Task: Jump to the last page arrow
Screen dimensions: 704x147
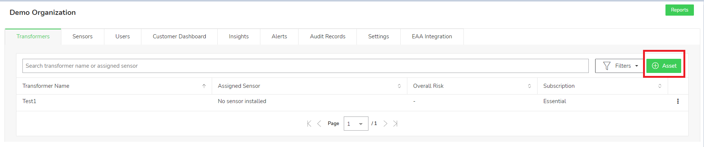Action: pos(395,124)
